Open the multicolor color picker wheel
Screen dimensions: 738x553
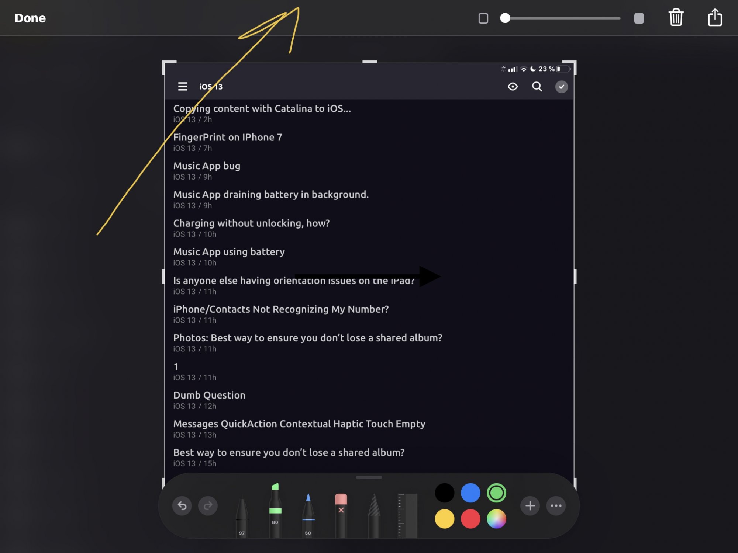coord(496,519)
